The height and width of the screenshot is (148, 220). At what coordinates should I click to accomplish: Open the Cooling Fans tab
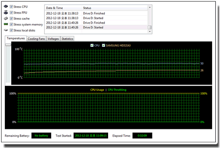36,39
